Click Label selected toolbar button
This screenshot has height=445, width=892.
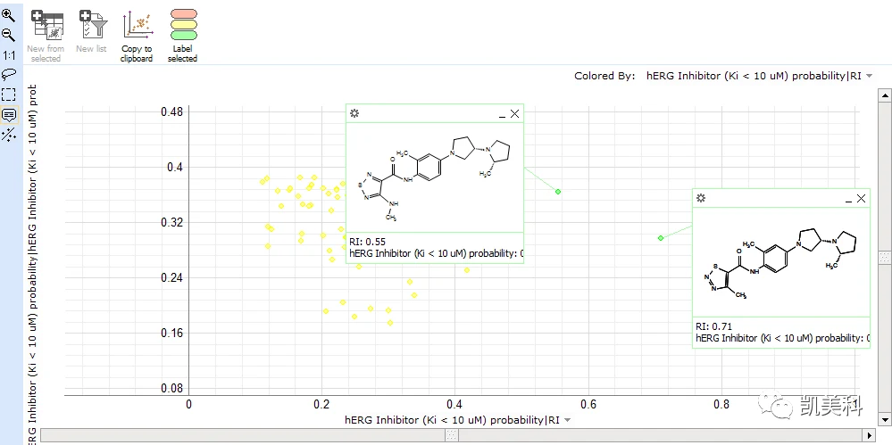(183, 37)
